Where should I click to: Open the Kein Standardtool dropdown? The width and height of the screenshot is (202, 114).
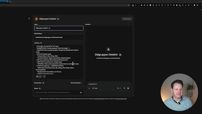tap(76, 83)
